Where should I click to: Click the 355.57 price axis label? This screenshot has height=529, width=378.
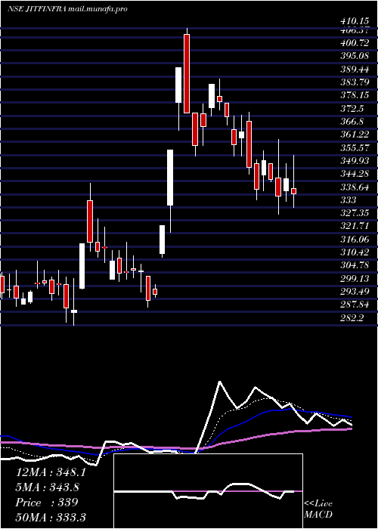coord(355,148)
